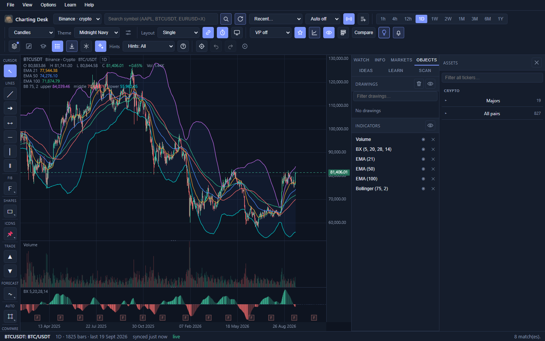Click the Filter drawings input field
The width and height of the screenshot is (545, 341).
pyautogui.click(x=395, y=96)
